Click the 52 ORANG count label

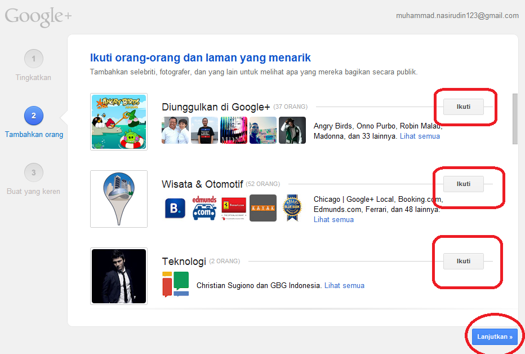click(263, 184)
